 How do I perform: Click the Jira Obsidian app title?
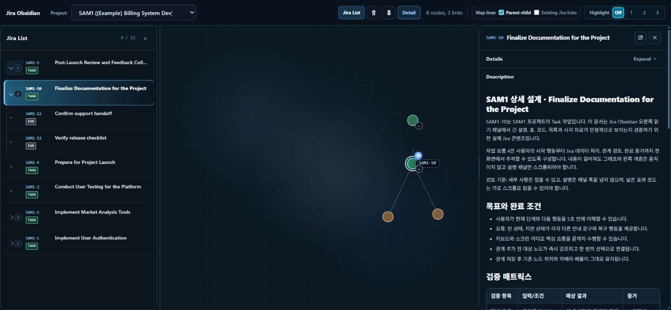23,13
